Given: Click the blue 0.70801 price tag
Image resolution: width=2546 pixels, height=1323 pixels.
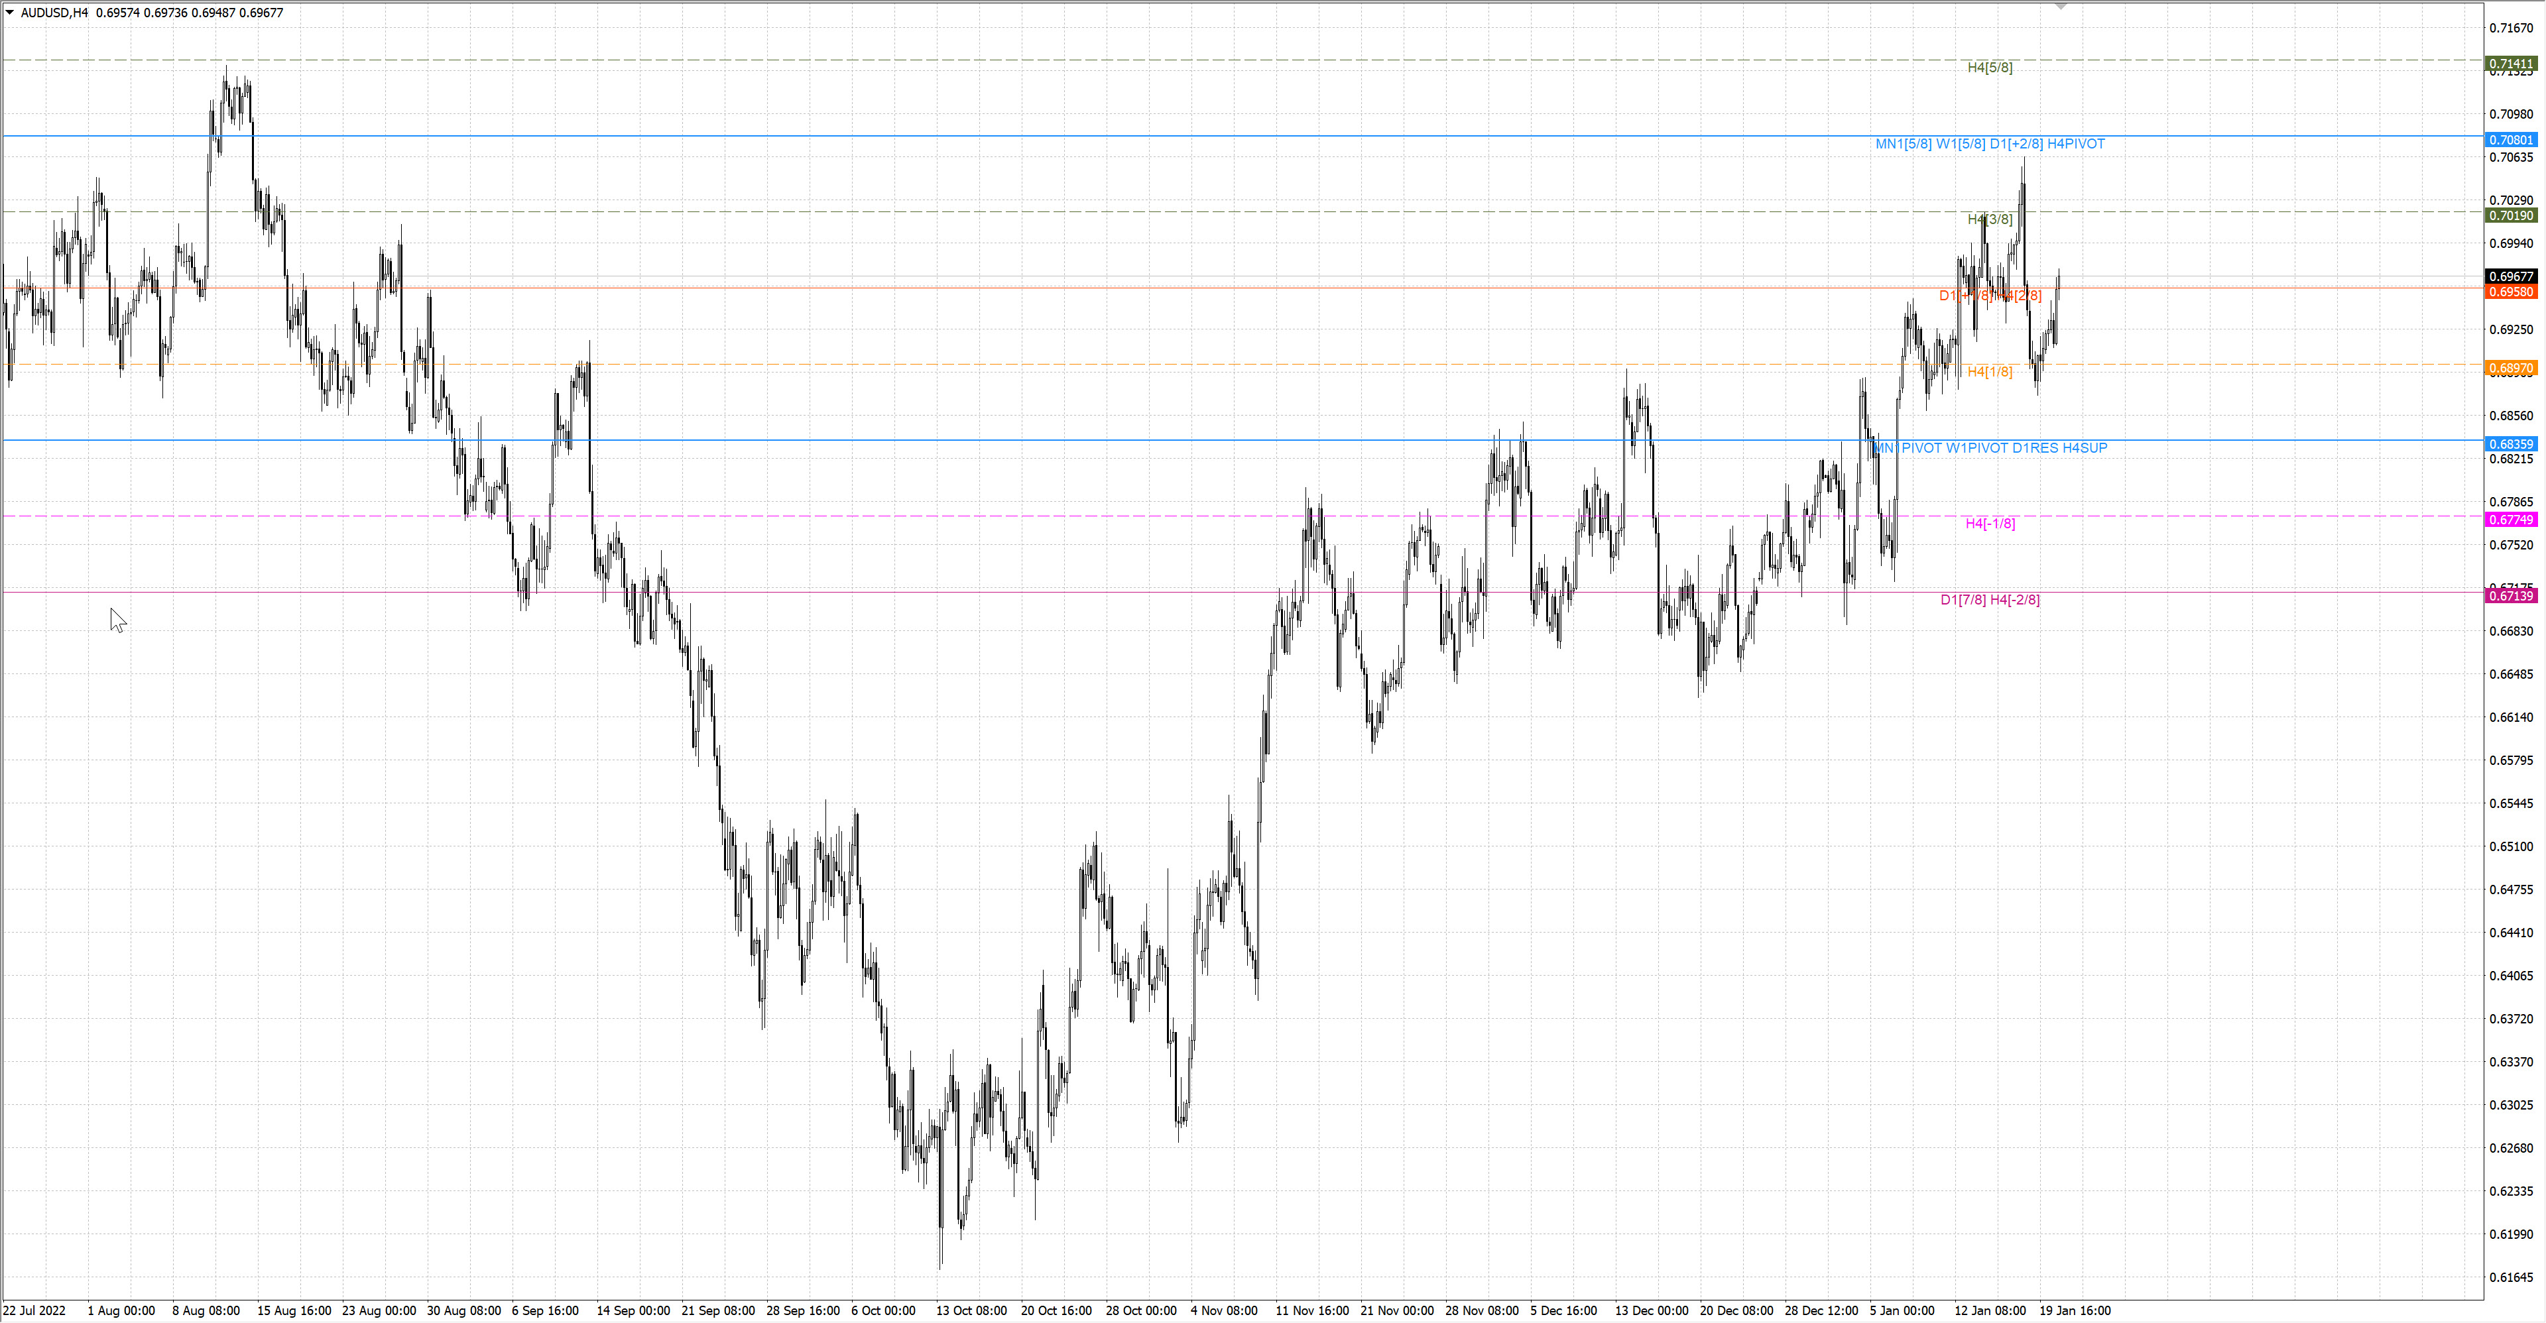Looking at the screenshot, I should click(x=2510, y=141).
